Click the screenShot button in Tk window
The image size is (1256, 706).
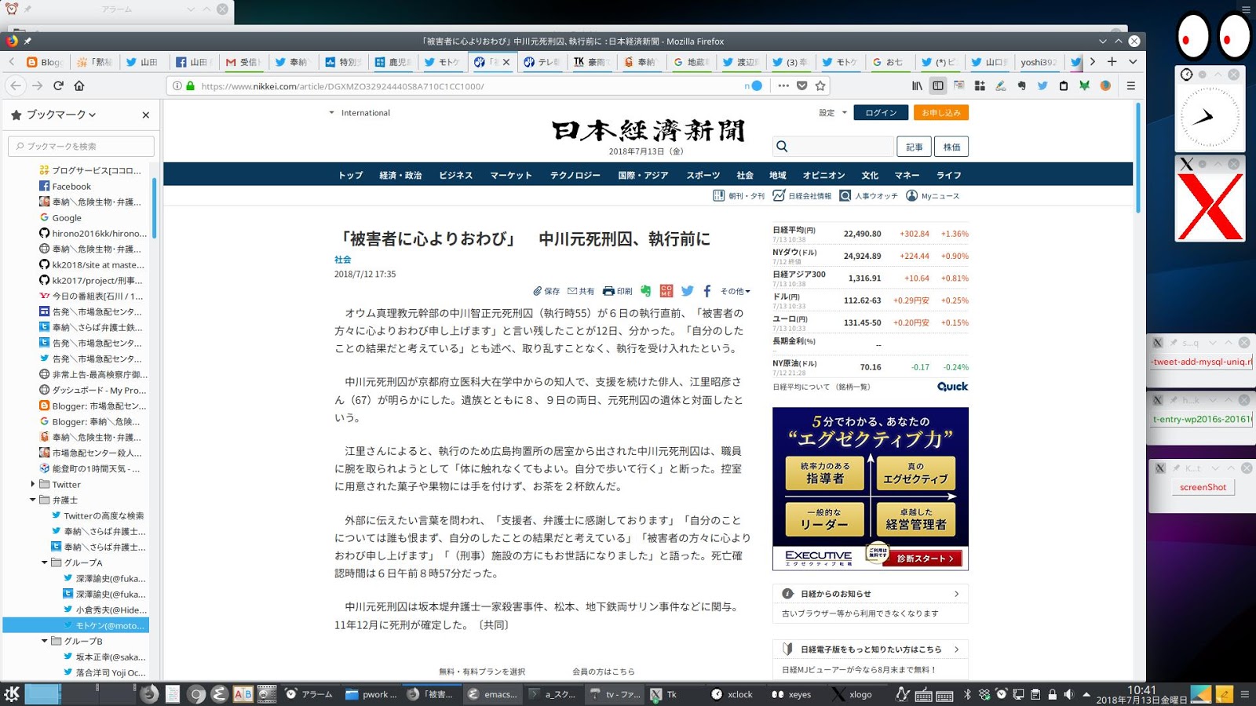[x=1203, y=487]
